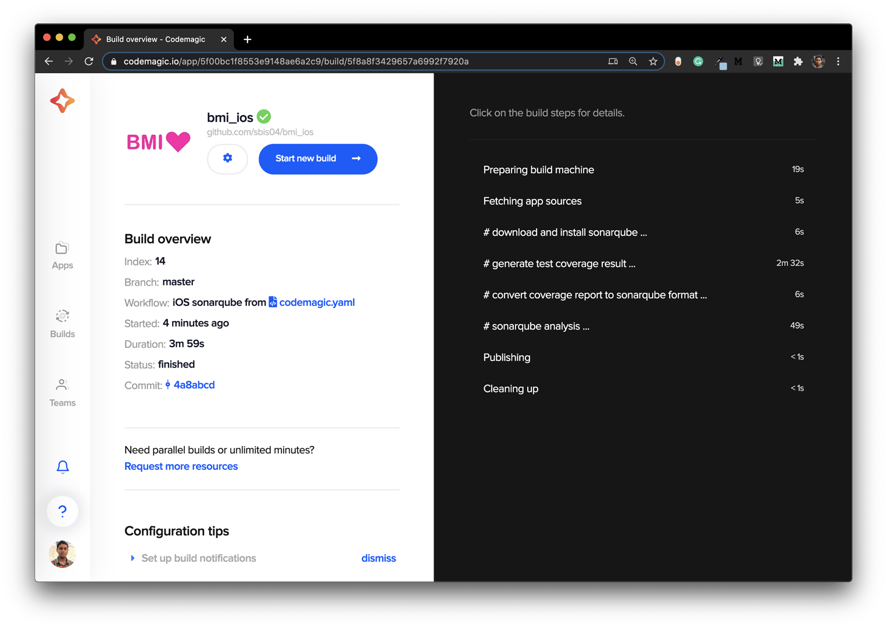Click the 2m 32s duration value
Image resolution: width=887 pixels, height=628 pixels.
790,263
